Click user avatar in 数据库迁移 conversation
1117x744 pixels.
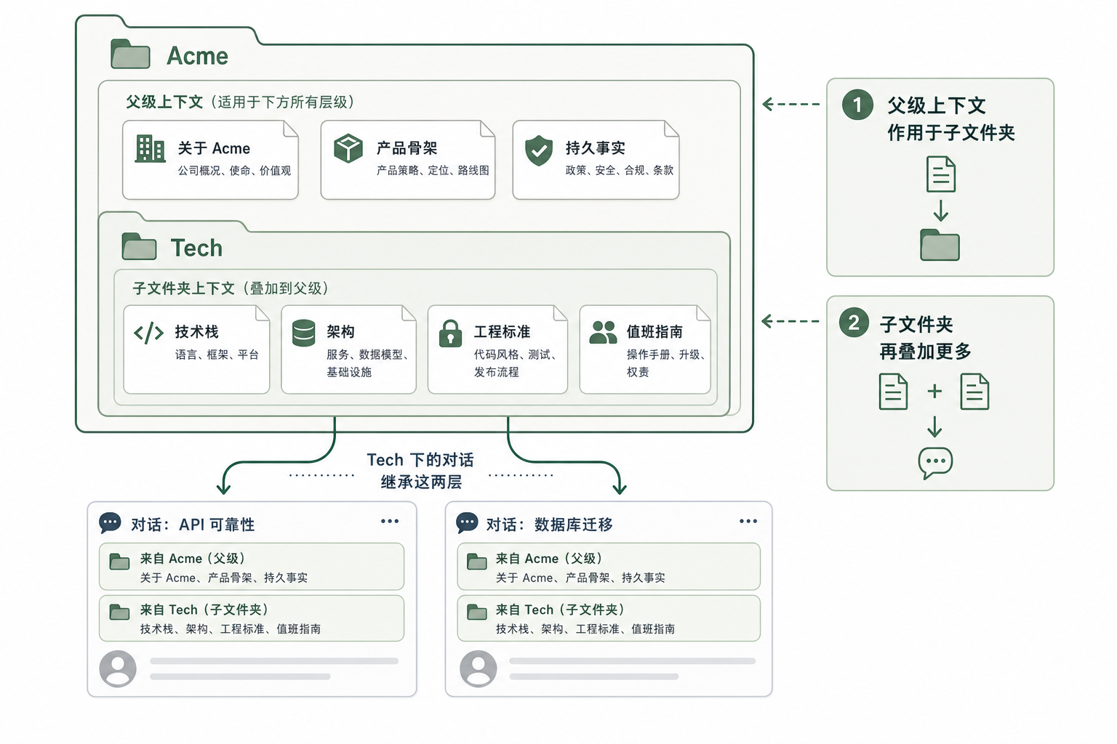479,668
